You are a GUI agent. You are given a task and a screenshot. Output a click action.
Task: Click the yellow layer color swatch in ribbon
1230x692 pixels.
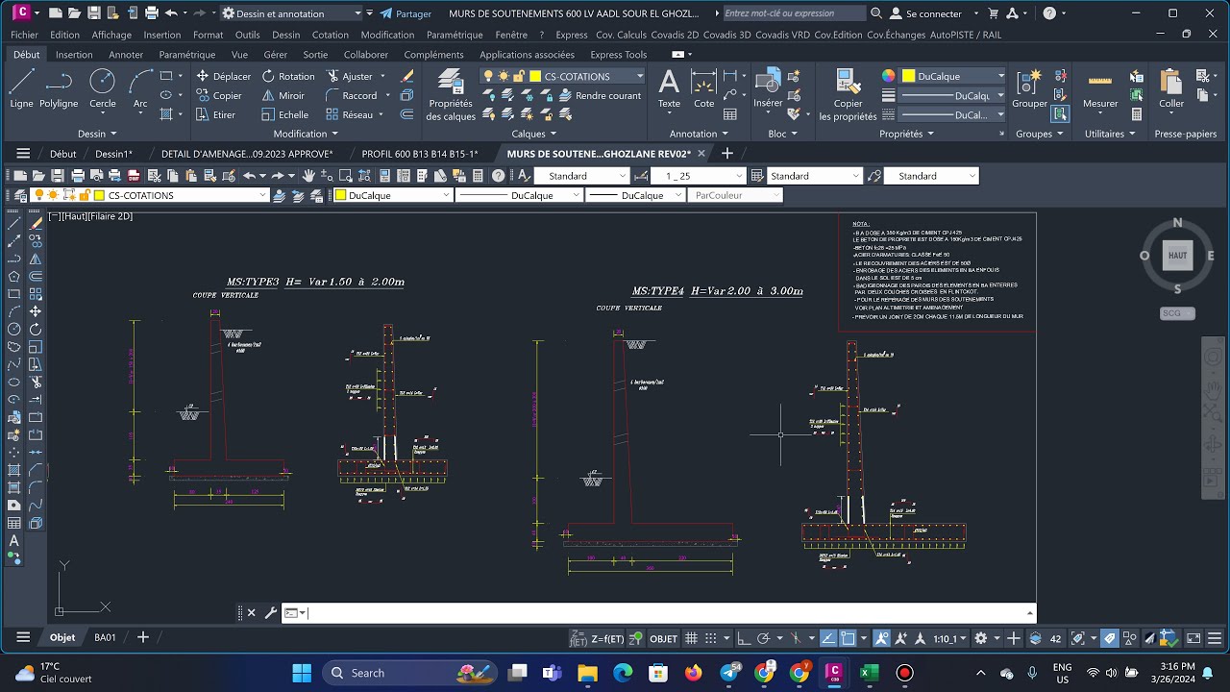(x=535, y=76)
